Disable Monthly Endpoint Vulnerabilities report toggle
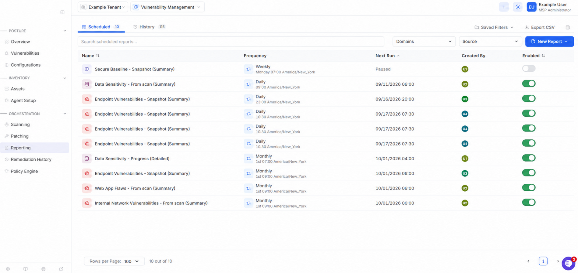 coord(529,173)
